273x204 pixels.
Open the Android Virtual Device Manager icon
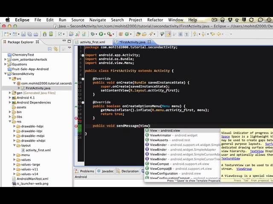[51, 34]
